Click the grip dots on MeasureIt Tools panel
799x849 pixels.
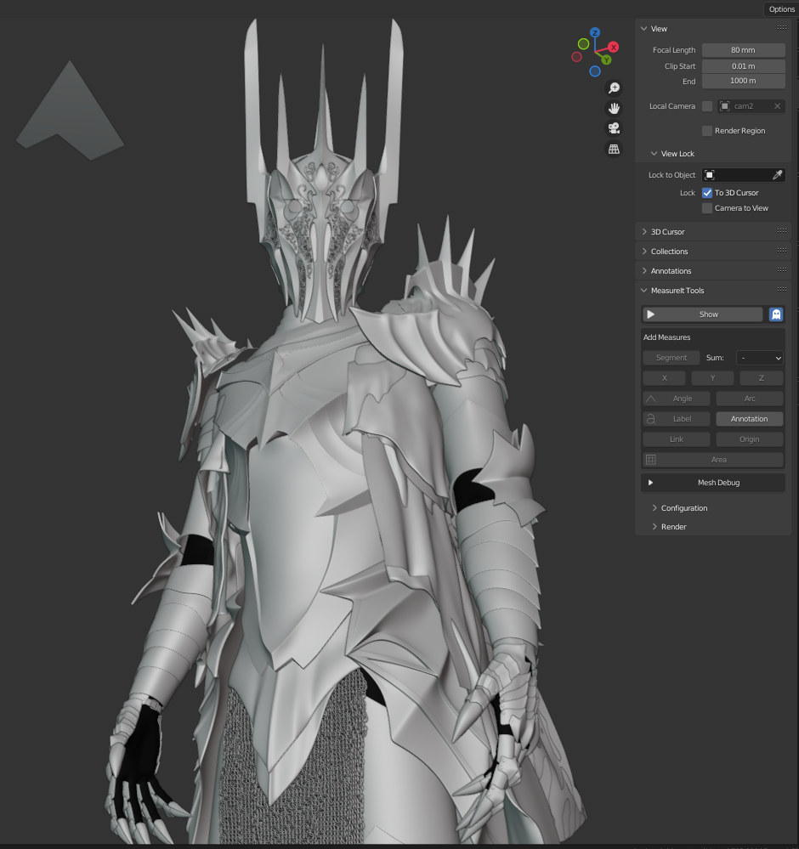click(x=782, y=290)
